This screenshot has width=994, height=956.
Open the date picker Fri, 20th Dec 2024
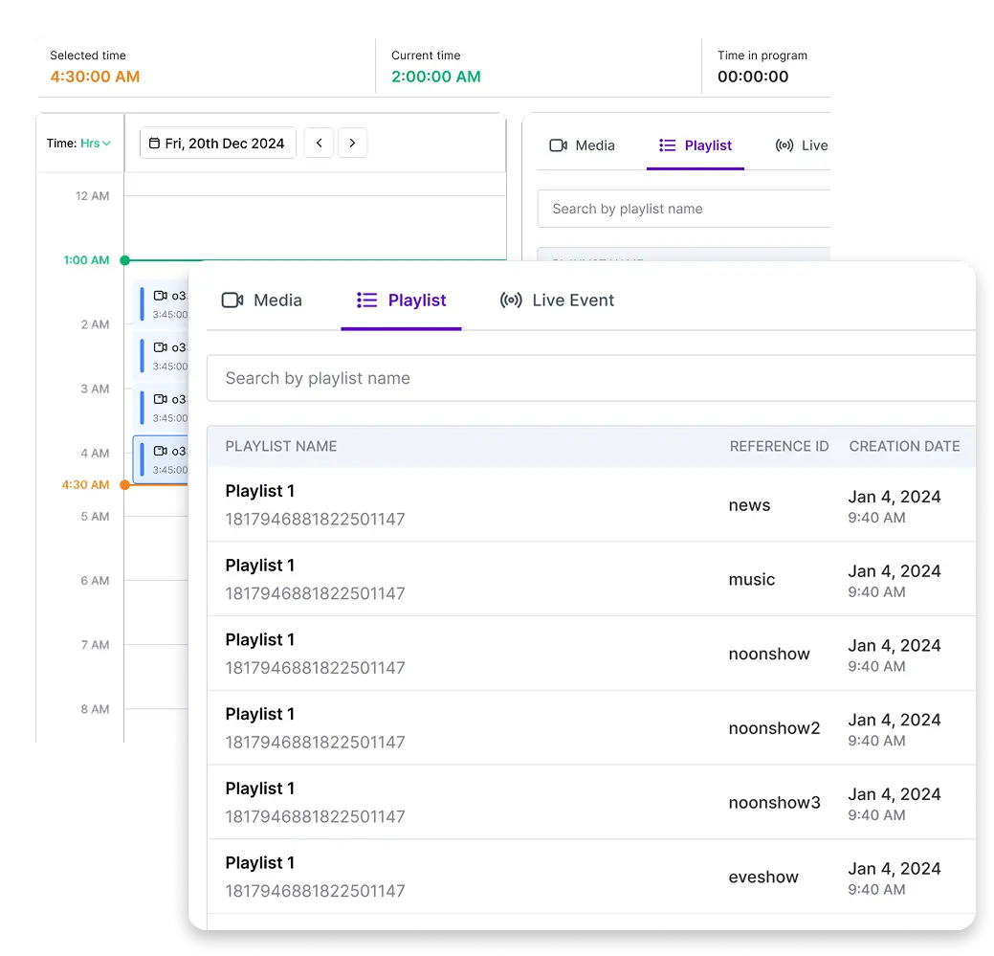click(x=217, y=144)
